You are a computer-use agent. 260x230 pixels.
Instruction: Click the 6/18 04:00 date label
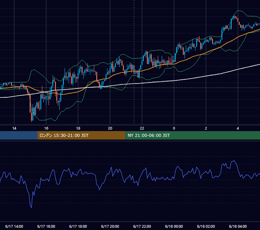238,226
